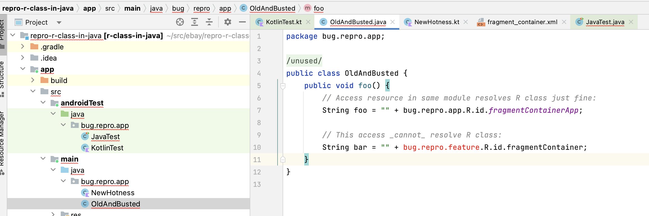Collapse the androidTest folder

pos(43,103)
